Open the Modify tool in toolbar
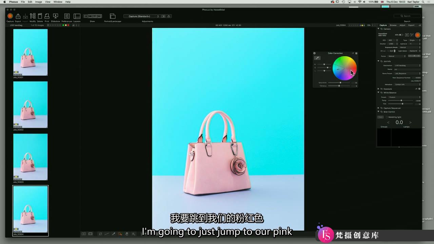Screen dimensions: 434x244 (x=33, y=16)
